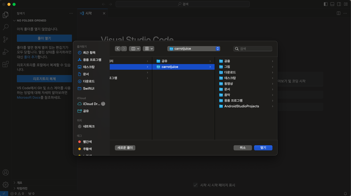Open the Explorer view in activity bar
This screenshot has height=196, width=351.
5,15
